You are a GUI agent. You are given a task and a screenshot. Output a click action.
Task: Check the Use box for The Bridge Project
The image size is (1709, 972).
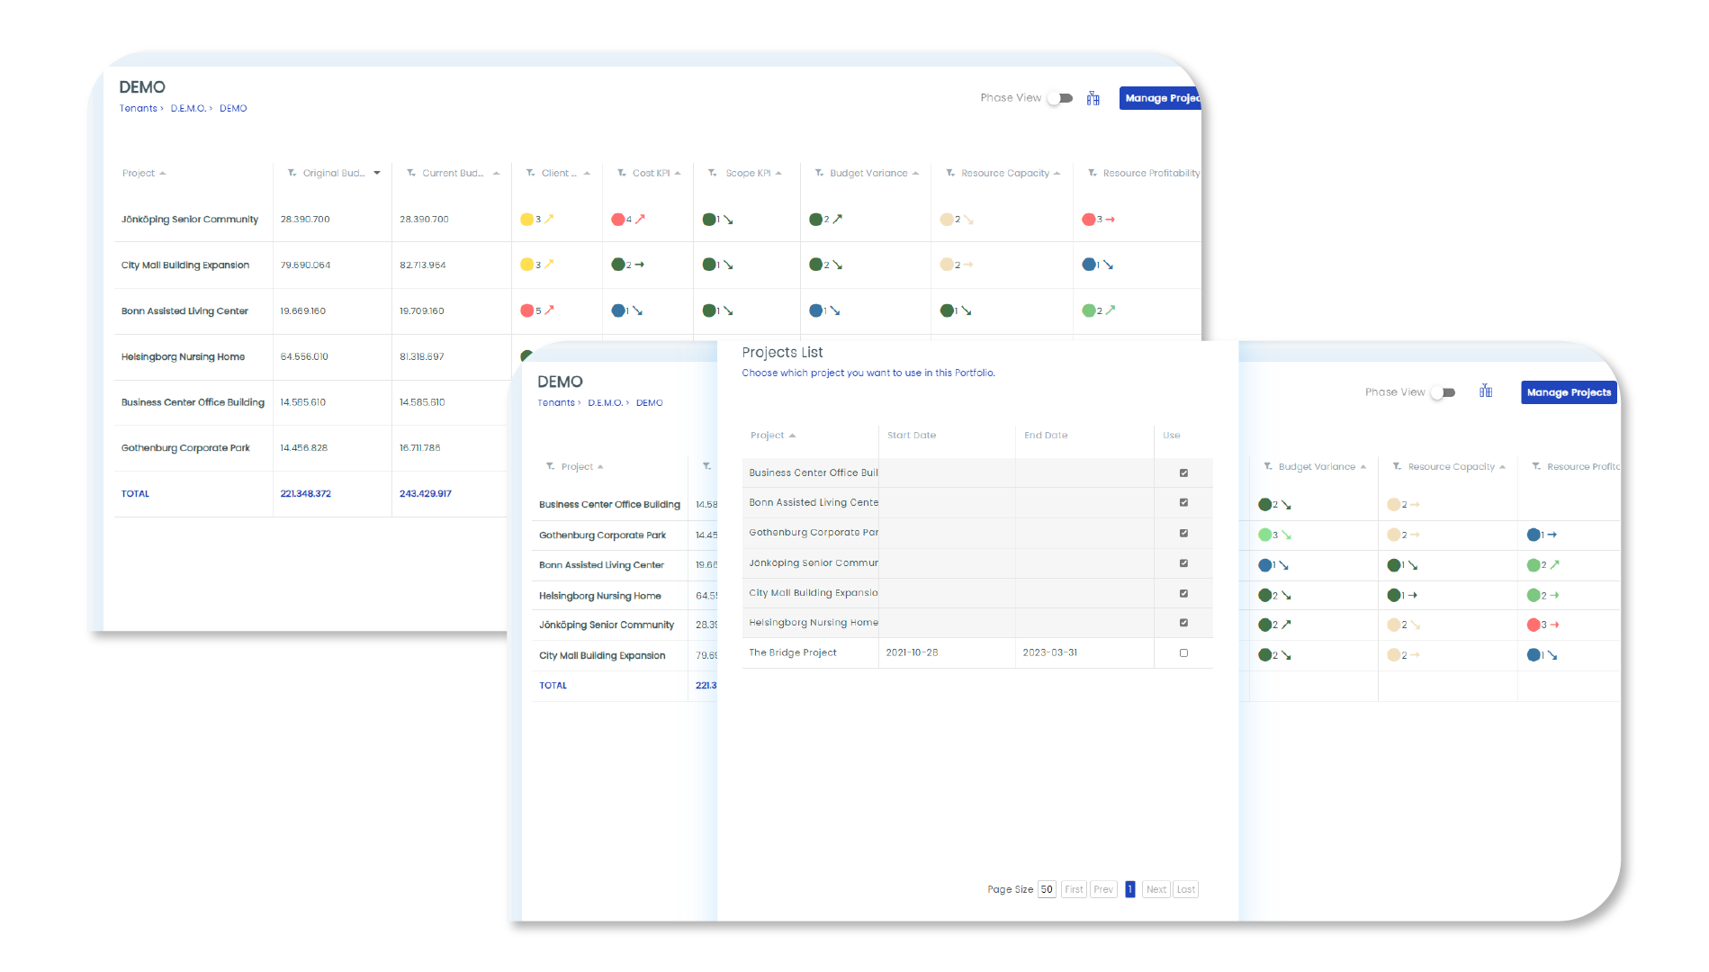pos(1183,653)
